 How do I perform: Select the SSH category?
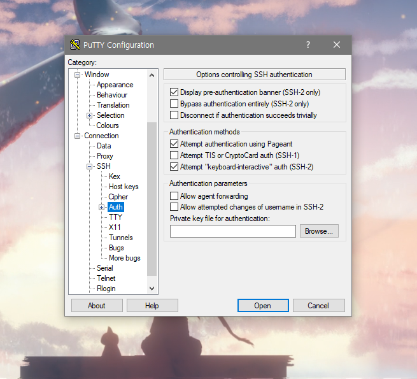click(103, 166)
